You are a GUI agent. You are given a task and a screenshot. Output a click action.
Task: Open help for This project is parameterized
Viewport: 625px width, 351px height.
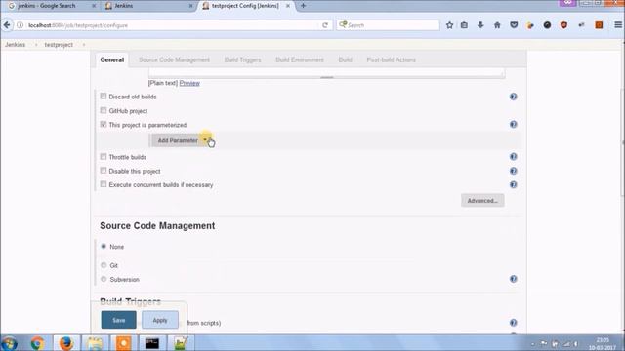[x=514, y=125]
